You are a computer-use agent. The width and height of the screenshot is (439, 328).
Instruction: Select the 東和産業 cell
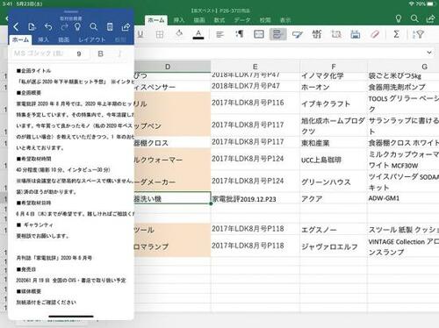(x=334, y=143)
